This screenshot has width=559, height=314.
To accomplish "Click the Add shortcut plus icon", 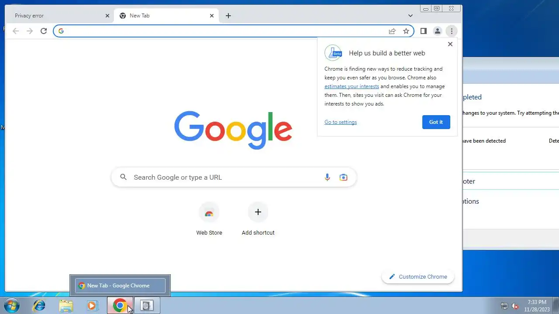I will (258, 212).
